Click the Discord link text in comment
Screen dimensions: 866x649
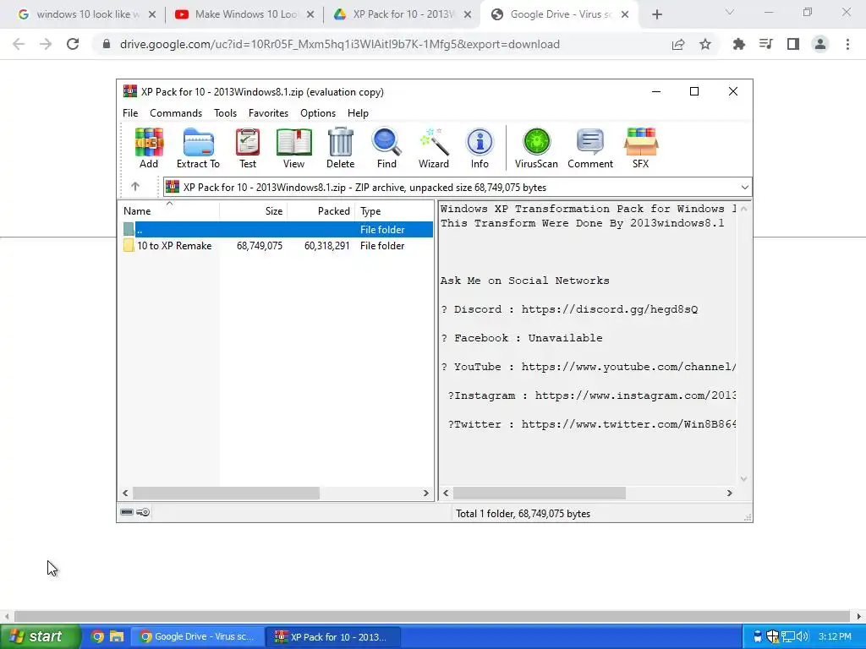[x=609, y=309]
